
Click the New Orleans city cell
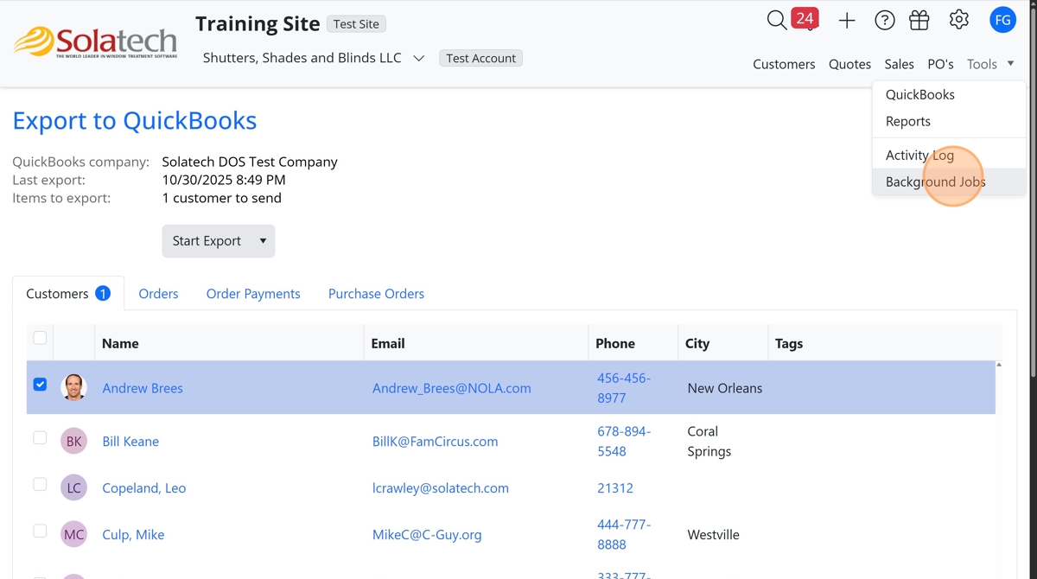click(x=724, y=388)
